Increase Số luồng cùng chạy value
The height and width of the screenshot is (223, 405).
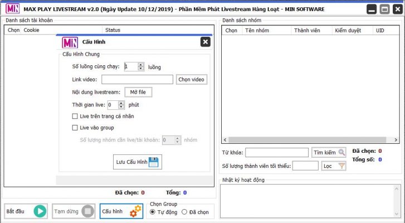point(141,64)
